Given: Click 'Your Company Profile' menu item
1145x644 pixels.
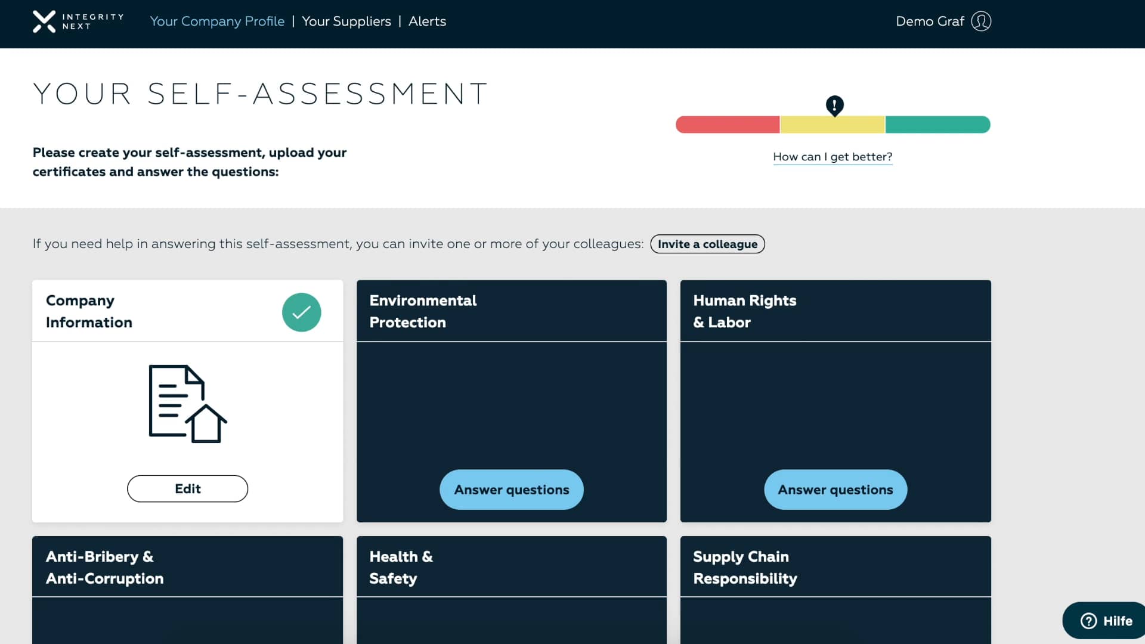Looking at the screenshot, I should 217,21.
